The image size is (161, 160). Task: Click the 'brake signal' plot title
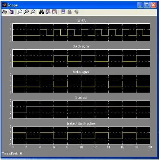[x=81, y=72]
